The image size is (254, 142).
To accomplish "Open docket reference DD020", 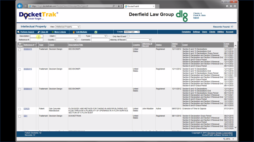I will point(27,109).
